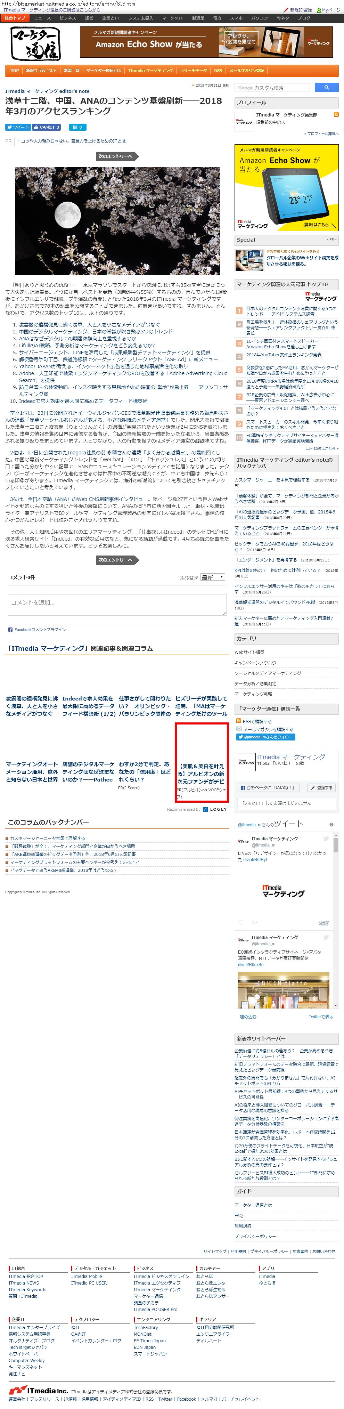Viewport: 344px width, 1409px height.
Task: Click the RSS item in the orange menu
Action: (x=218, y=71)
